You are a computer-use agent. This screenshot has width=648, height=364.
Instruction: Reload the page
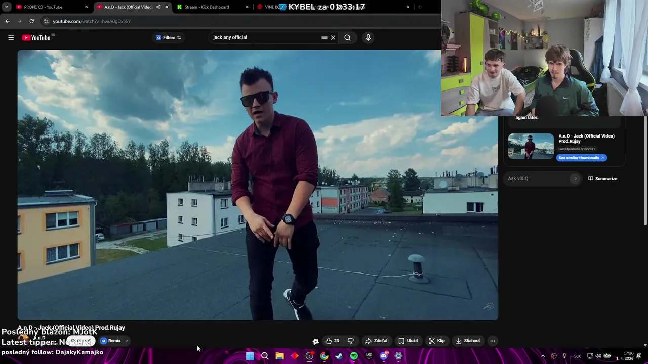31,21
